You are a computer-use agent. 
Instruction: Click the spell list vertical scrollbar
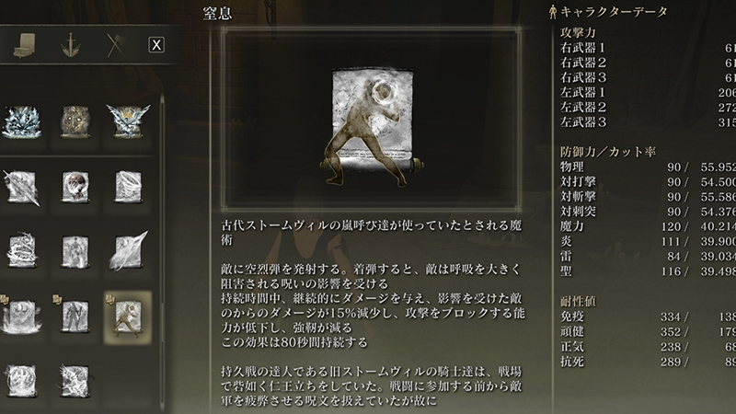163,254
